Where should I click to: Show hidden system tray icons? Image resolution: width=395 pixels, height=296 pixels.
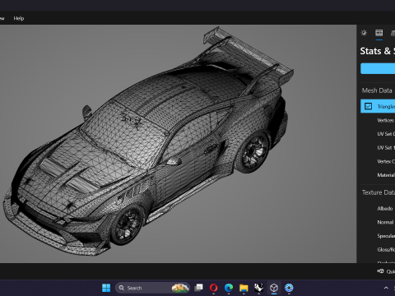point(386,288)
